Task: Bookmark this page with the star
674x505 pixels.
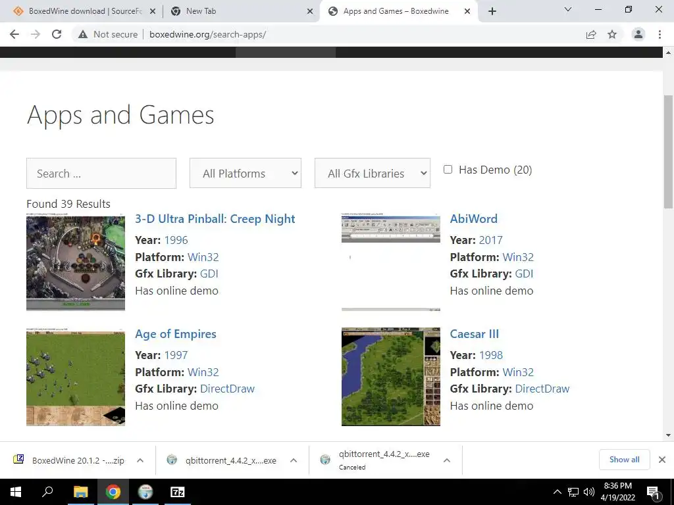Action: pyautogui.click(x=612, y=34)
